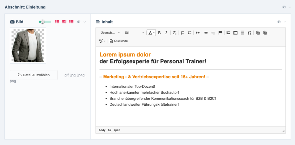Insert a block quote
The height and width of the screenshot is (145, 295).
click(198, 33)
